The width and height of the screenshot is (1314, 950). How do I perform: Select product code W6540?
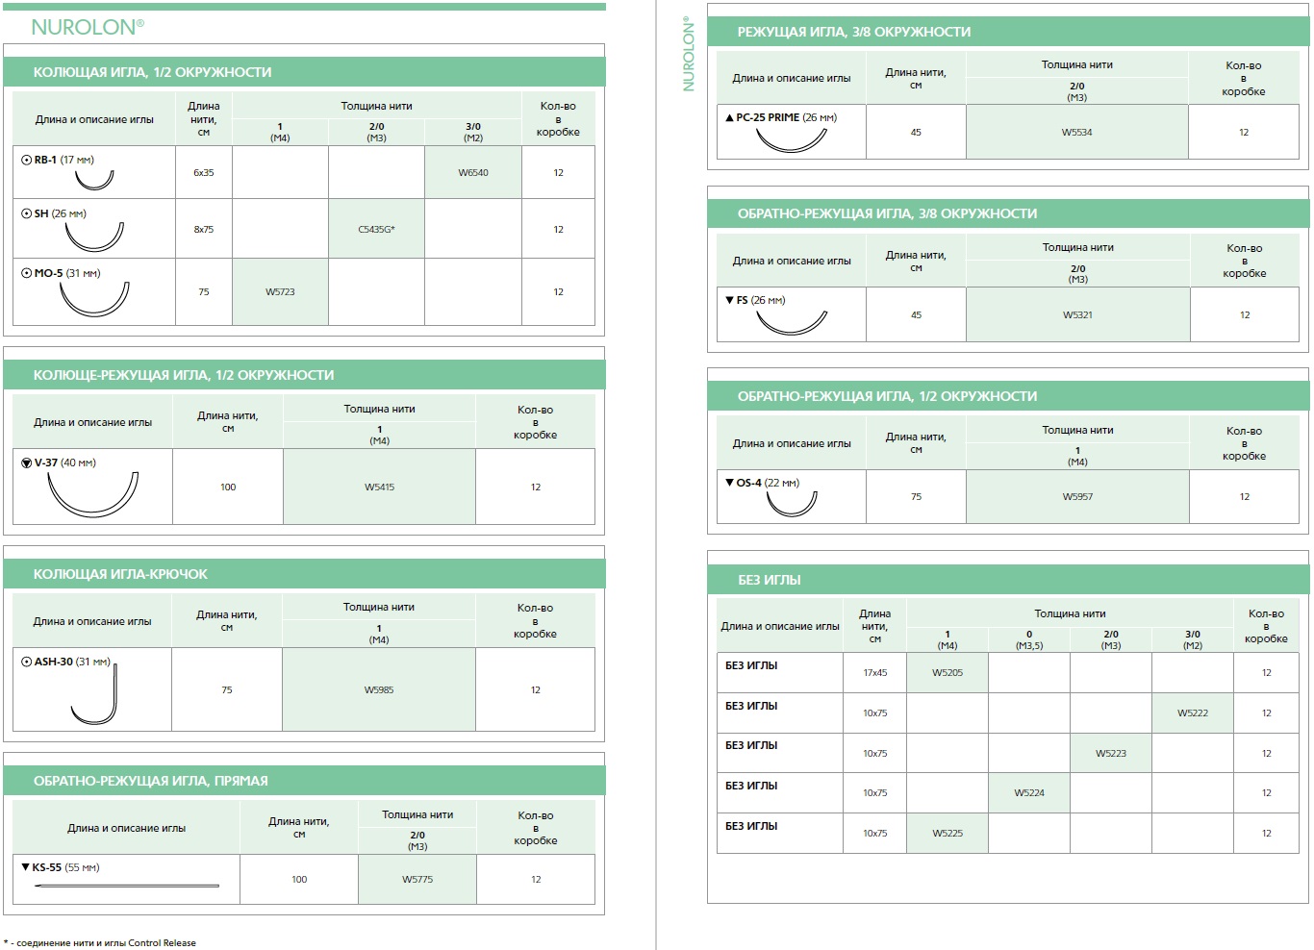coord(473,173)
